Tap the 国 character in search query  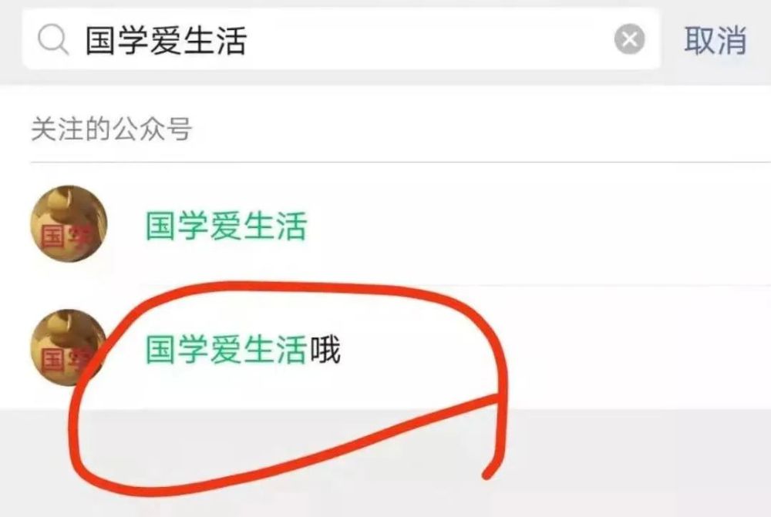click(101, 40)
